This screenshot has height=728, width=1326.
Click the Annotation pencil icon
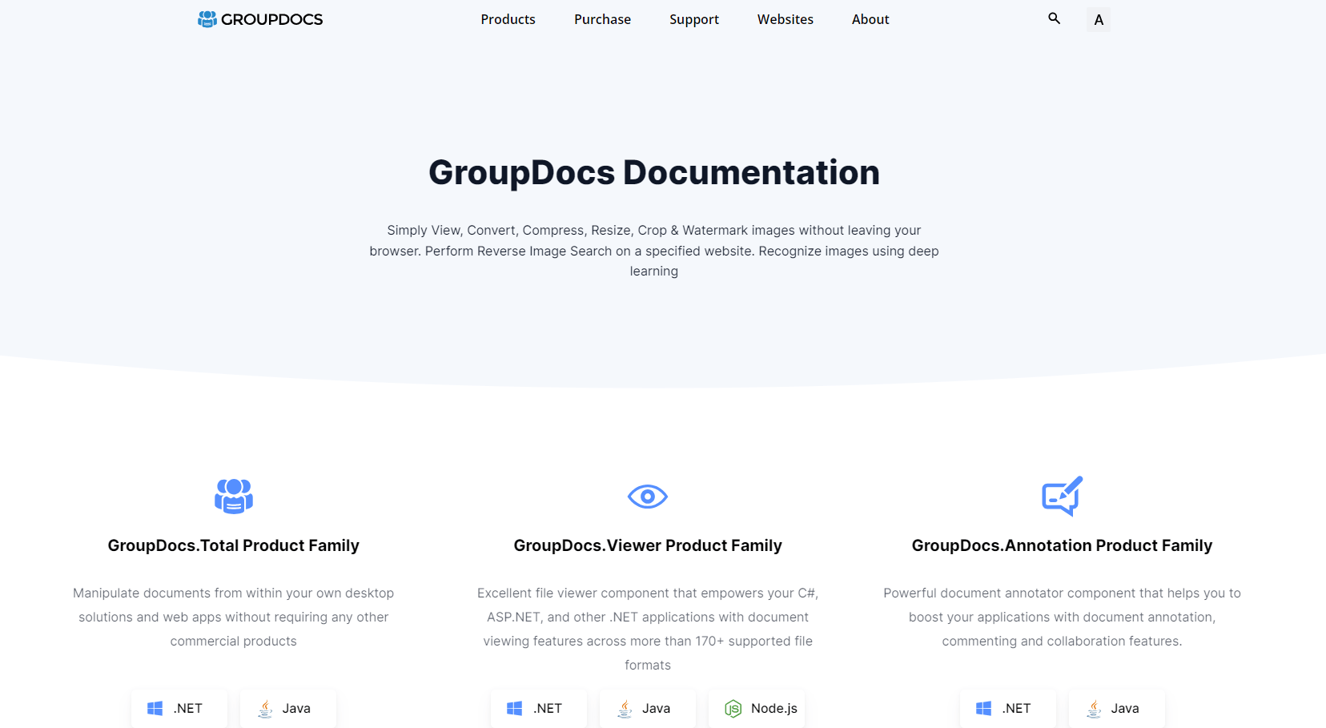[1062, 496]
